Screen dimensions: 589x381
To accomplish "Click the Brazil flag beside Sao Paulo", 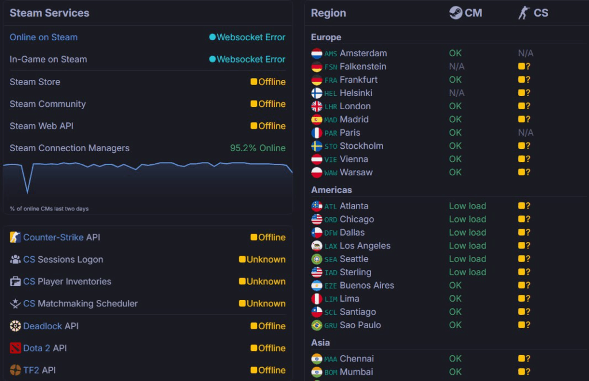I will coord(317,325).
